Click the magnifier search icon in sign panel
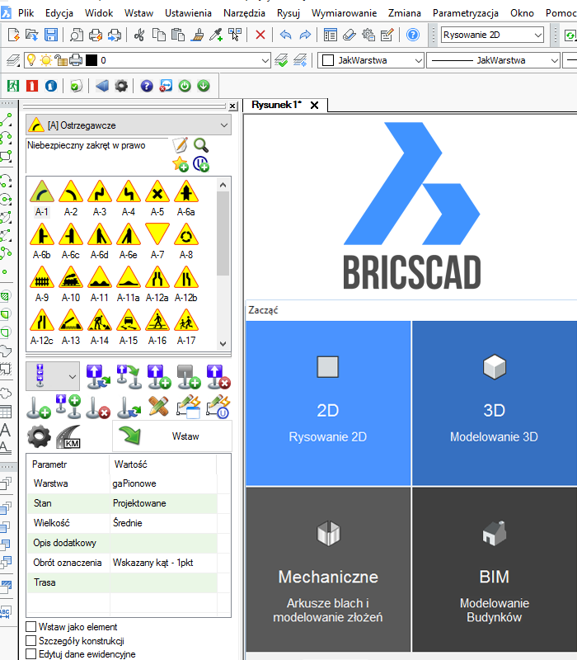Image resolution: width=577 pixels, height=660 pixels. click(x=201, y=145)
